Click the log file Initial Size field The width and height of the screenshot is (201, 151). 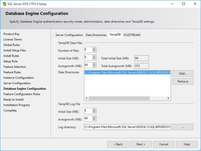tap(88, 111)
